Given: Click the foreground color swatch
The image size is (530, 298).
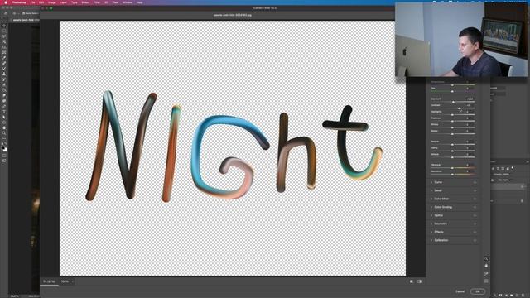Looking at the screenshot, I should point(3,147).
